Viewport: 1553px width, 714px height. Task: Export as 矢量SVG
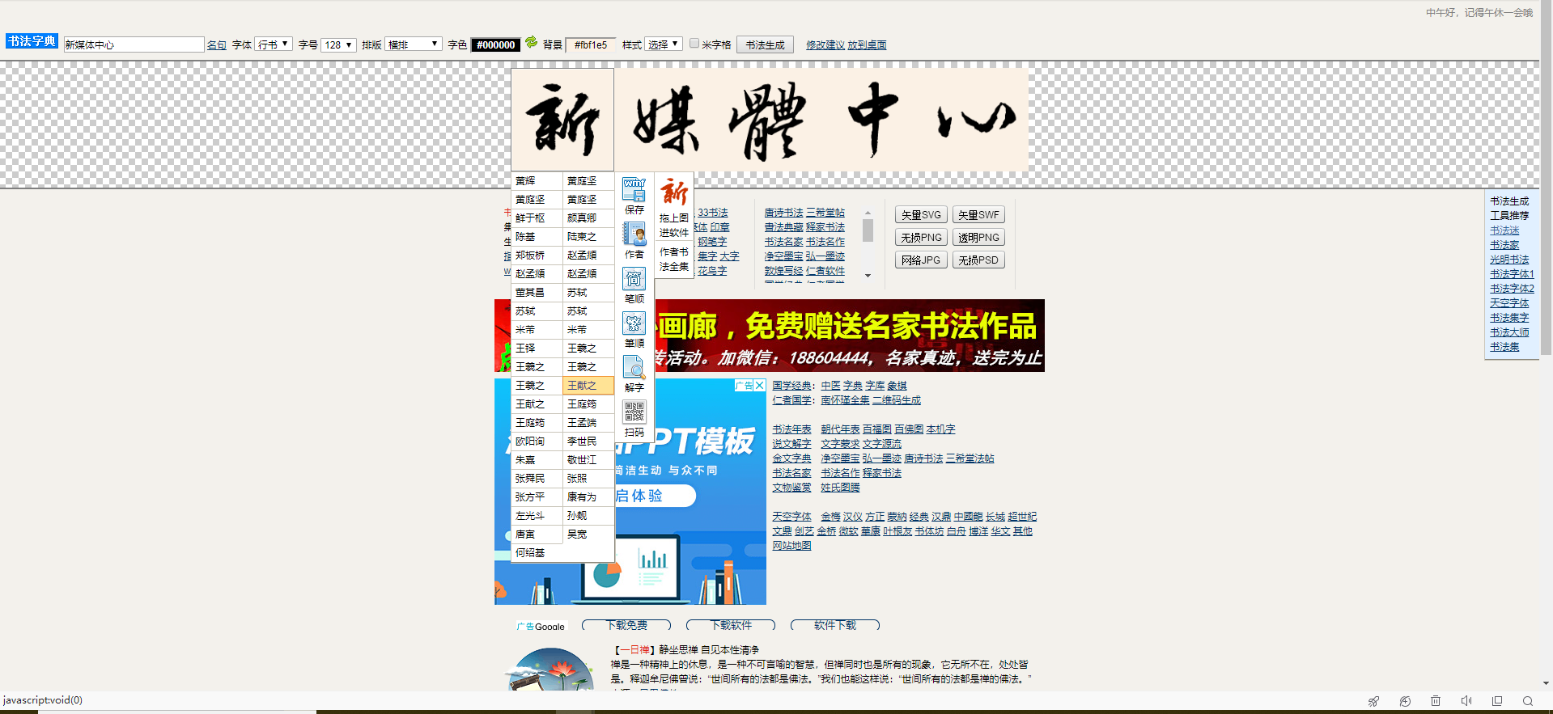(921, 215)
